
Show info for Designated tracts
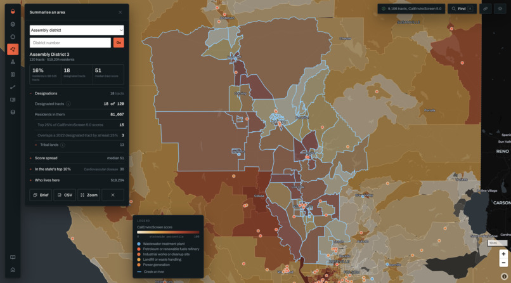(x=68, y=104)
